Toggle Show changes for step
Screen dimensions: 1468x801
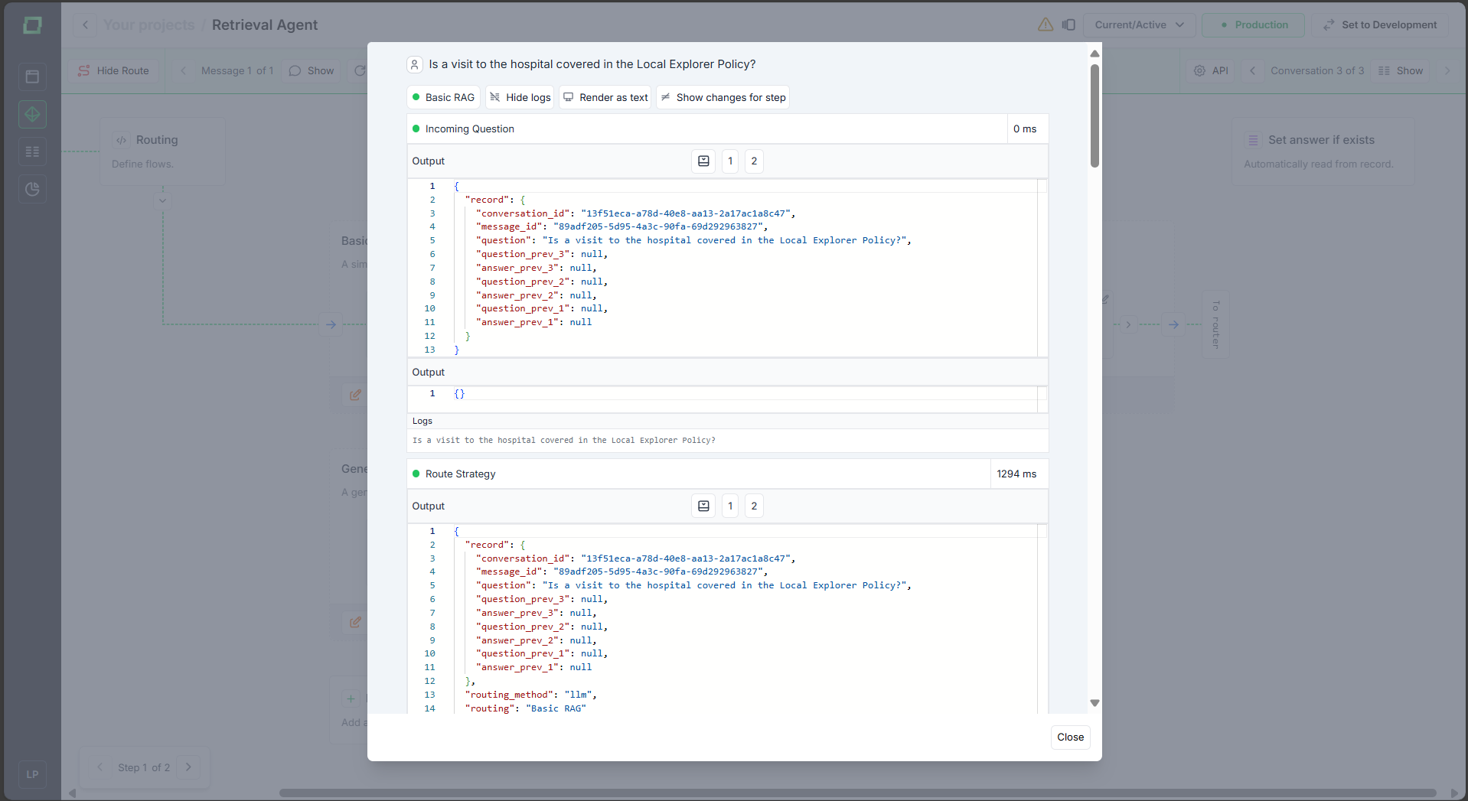pyautogui.click(x=723, y=97)
